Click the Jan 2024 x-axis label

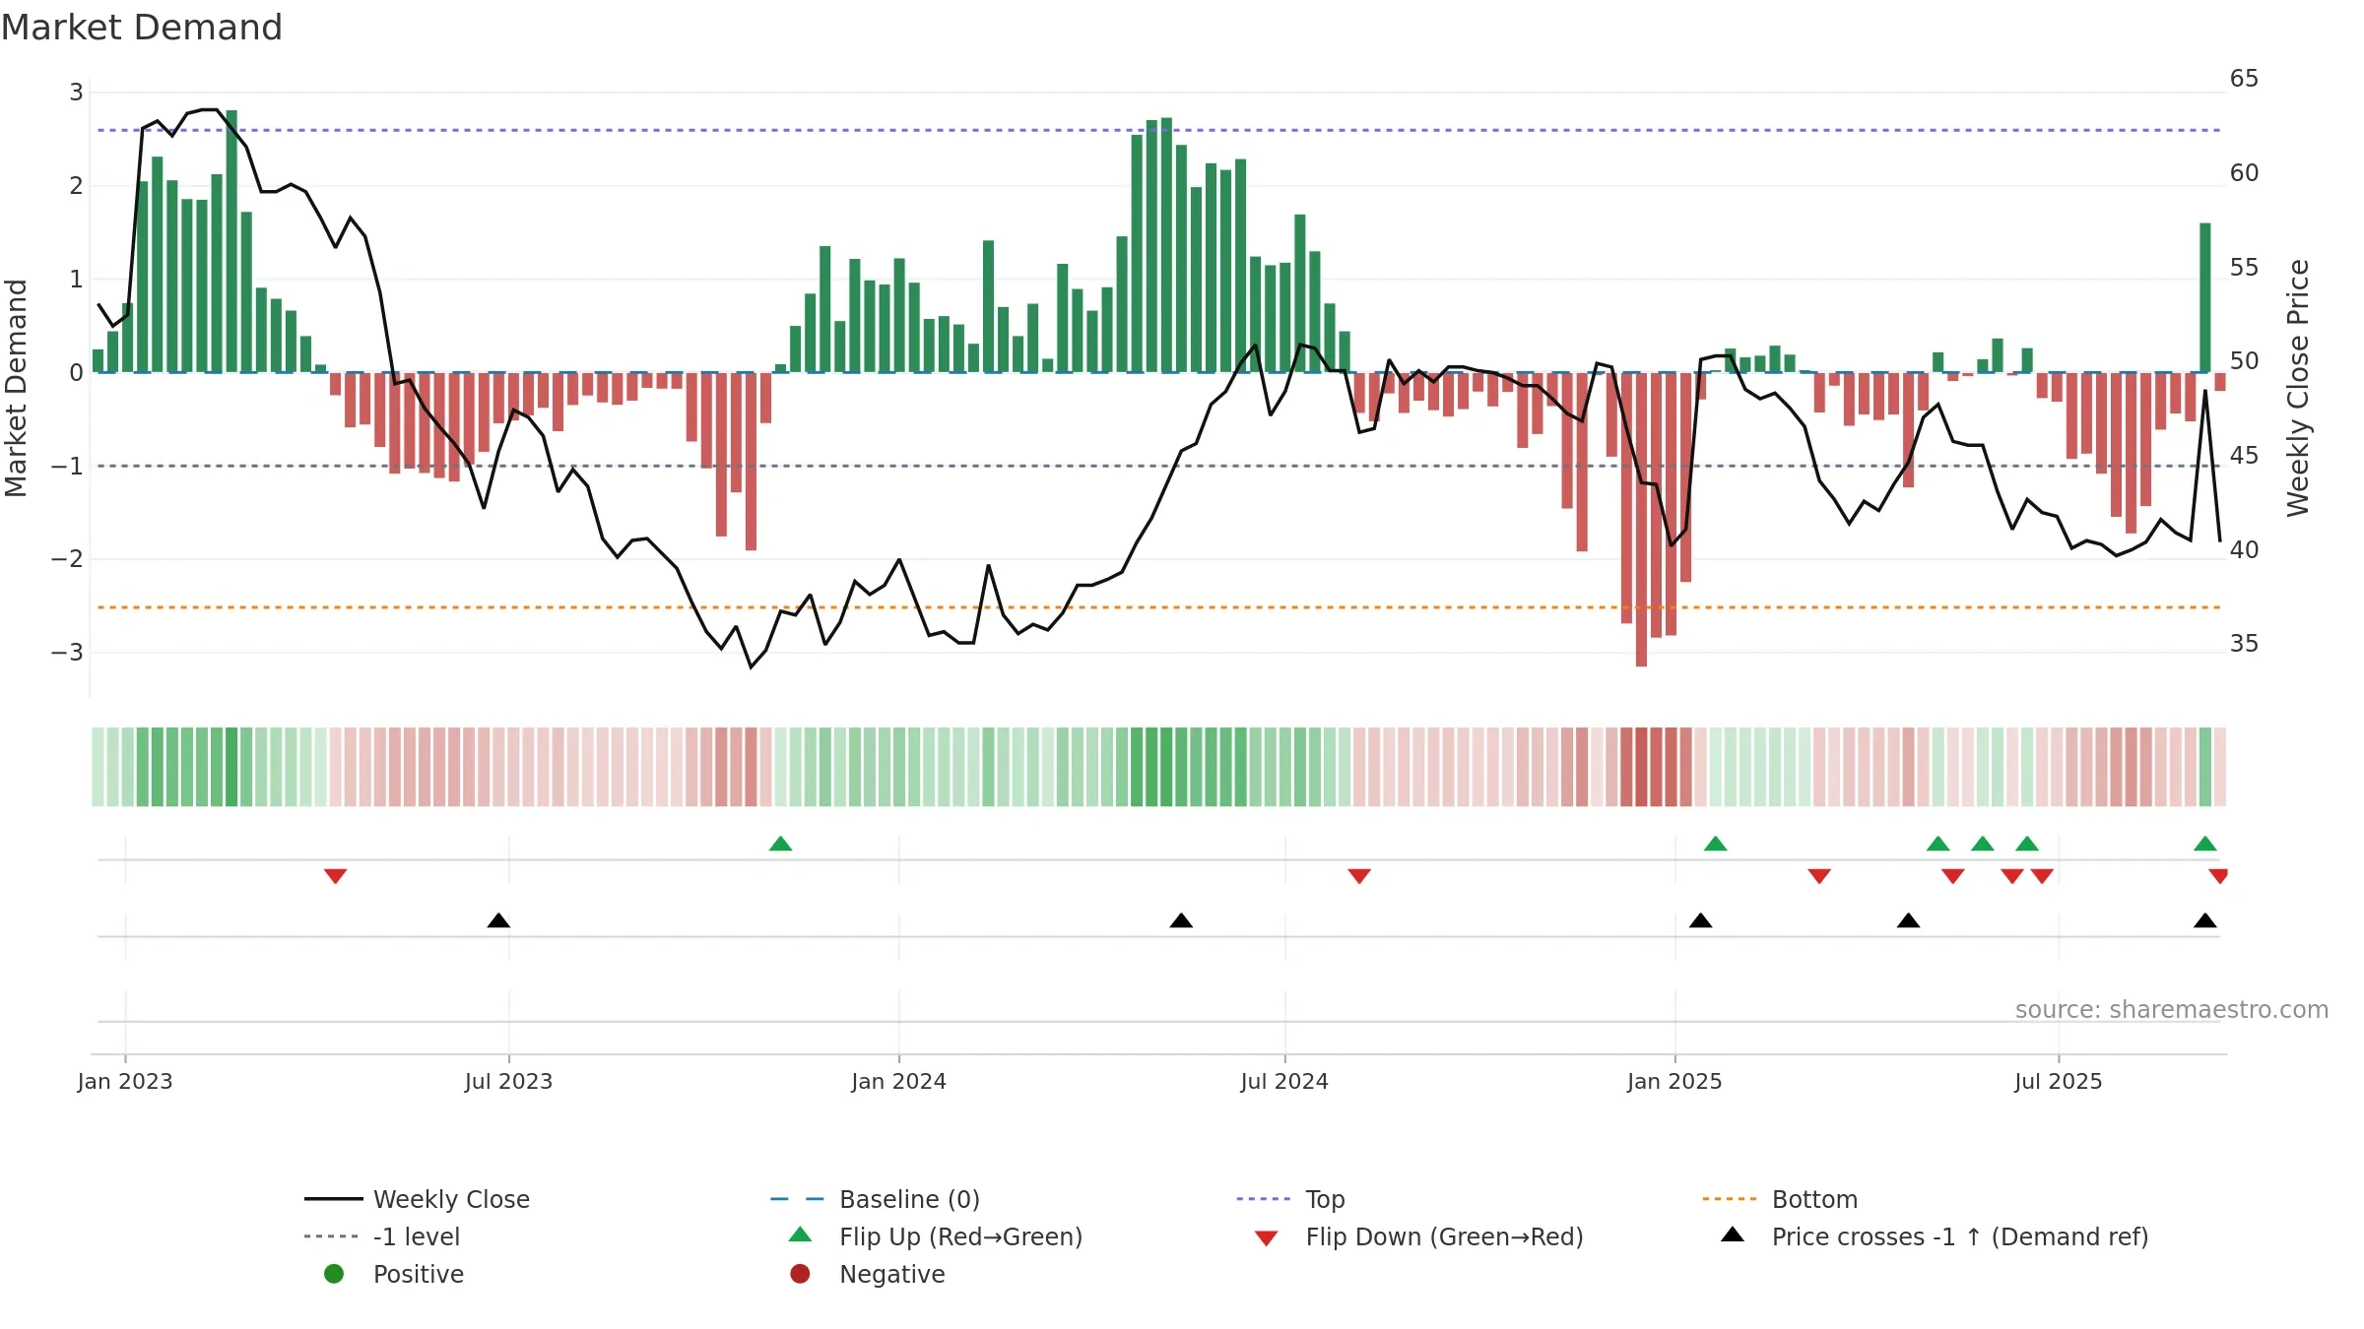coord(898,1081)
